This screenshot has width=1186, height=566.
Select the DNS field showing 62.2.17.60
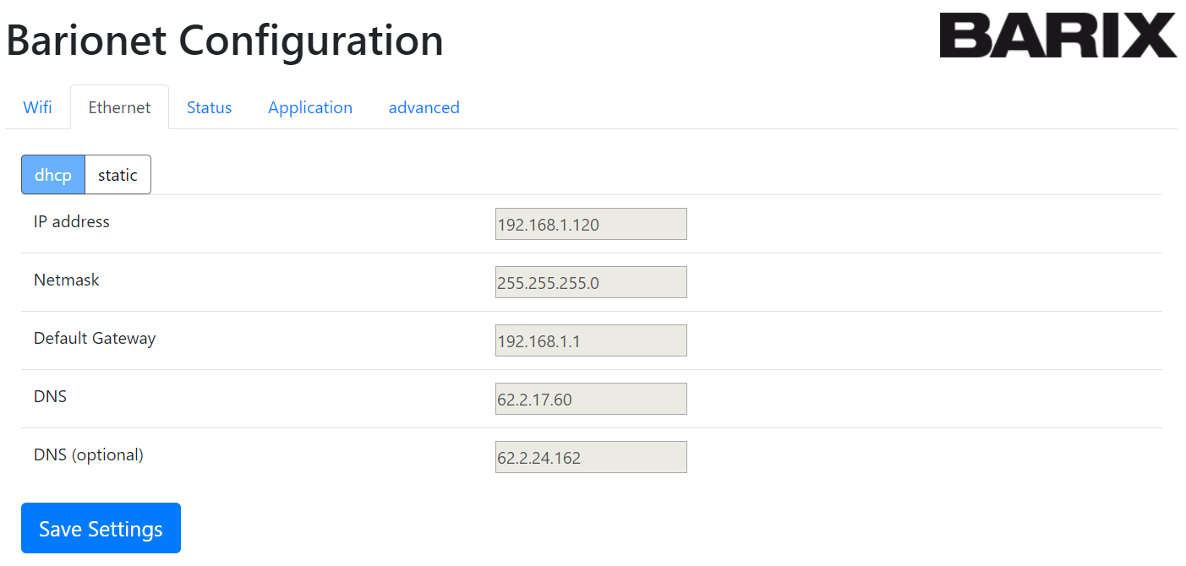coord(590,400)
